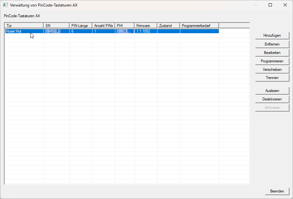Click the Hinzufügen button

pos(272,35)
